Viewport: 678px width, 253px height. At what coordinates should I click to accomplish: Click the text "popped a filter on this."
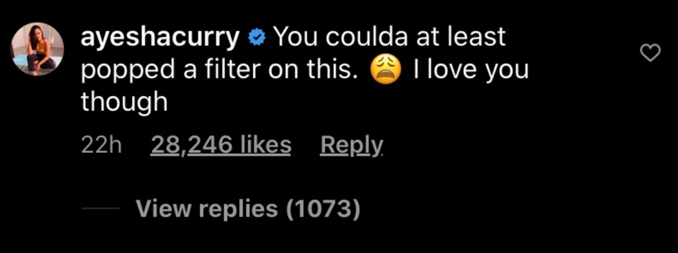click(220, 70)
